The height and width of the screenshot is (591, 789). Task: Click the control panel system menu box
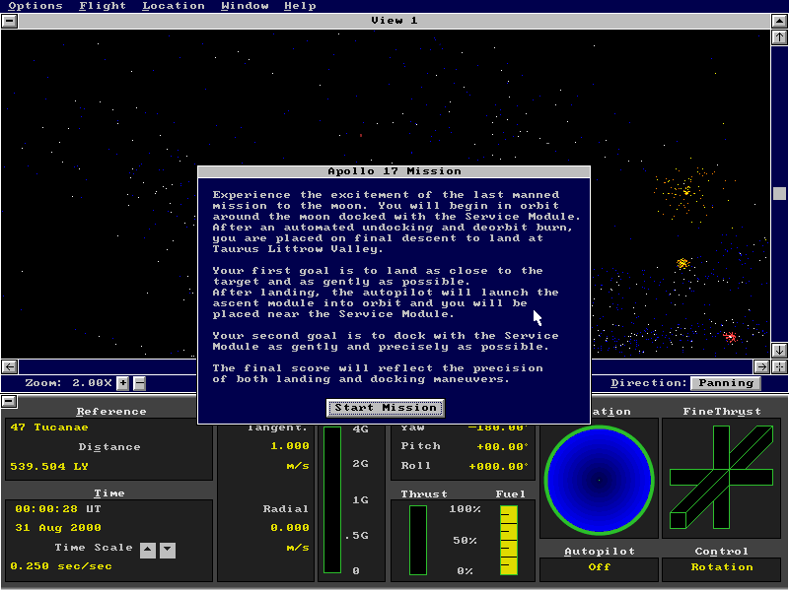point(10,402)
